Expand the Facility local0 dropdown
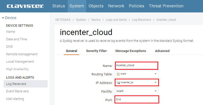 pos(155,91)
